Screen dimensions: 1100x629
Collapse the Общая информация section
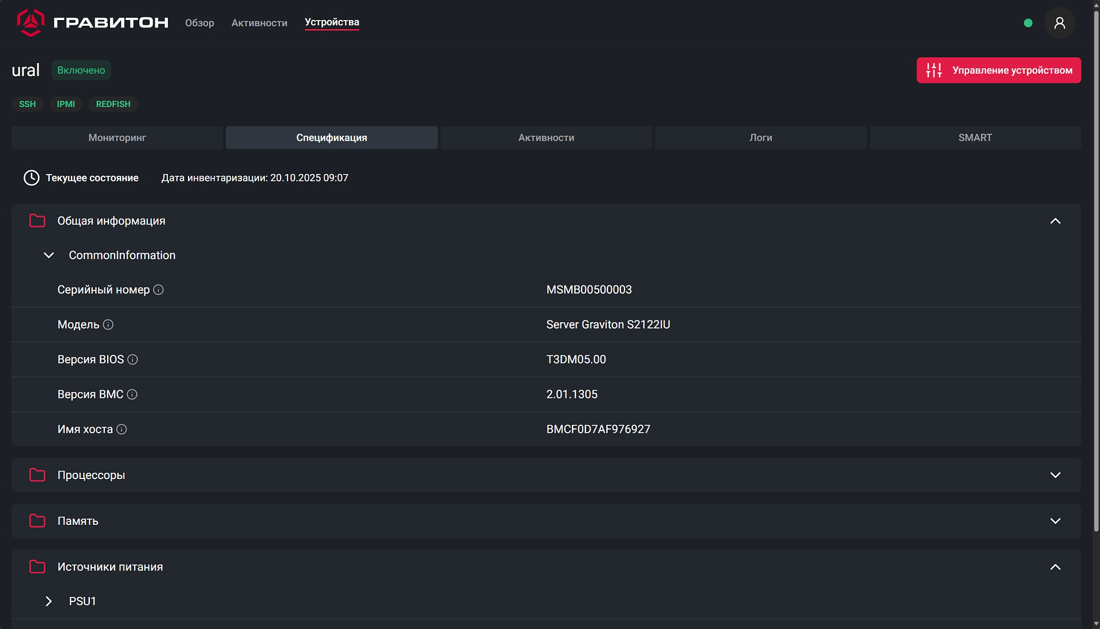1055,221
